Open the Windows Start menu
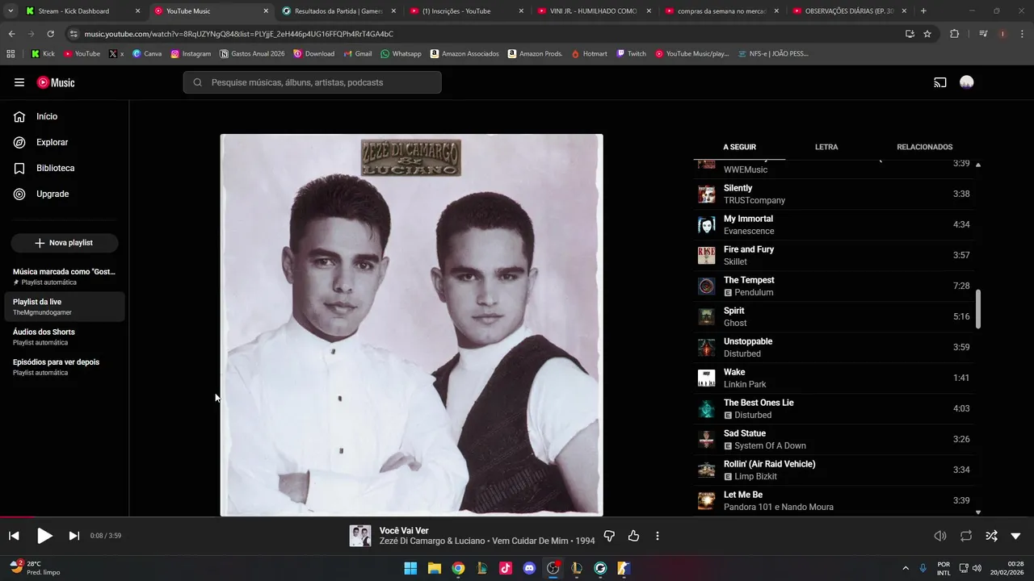The image size is (1034, 581). tap(410, 568)
